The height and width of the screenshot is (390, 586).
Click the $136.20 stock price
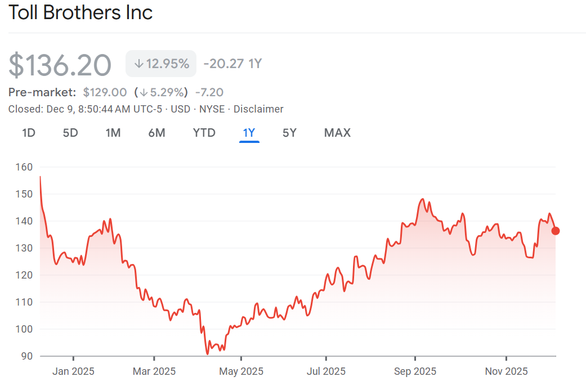pyautogui.click(x=60, y=65)
